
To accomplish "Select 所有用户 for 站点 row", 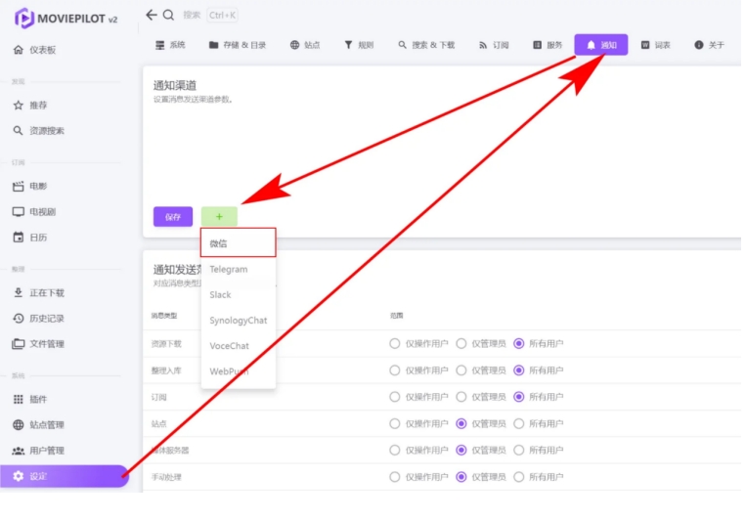I will click(x=519, y=423).
